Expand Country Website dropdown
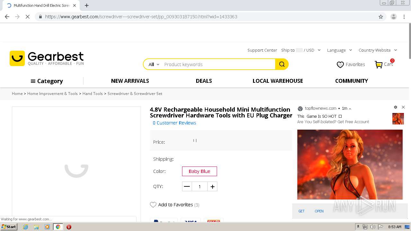Image resolution: width=411 pixels, height=231 pixels. 378,50
